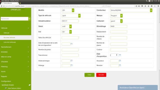Focus the Kilométrage field
The width and height of the screenshot is (160, 90).
point(118,26)
